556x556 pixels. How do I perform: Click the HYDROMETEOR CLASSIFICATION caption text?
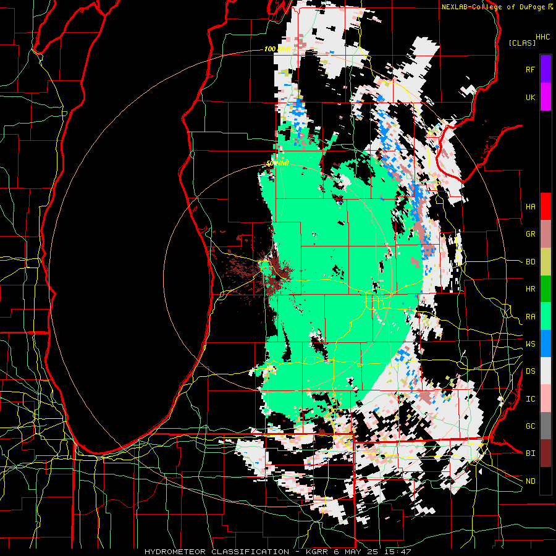click(x=217, y=552)
